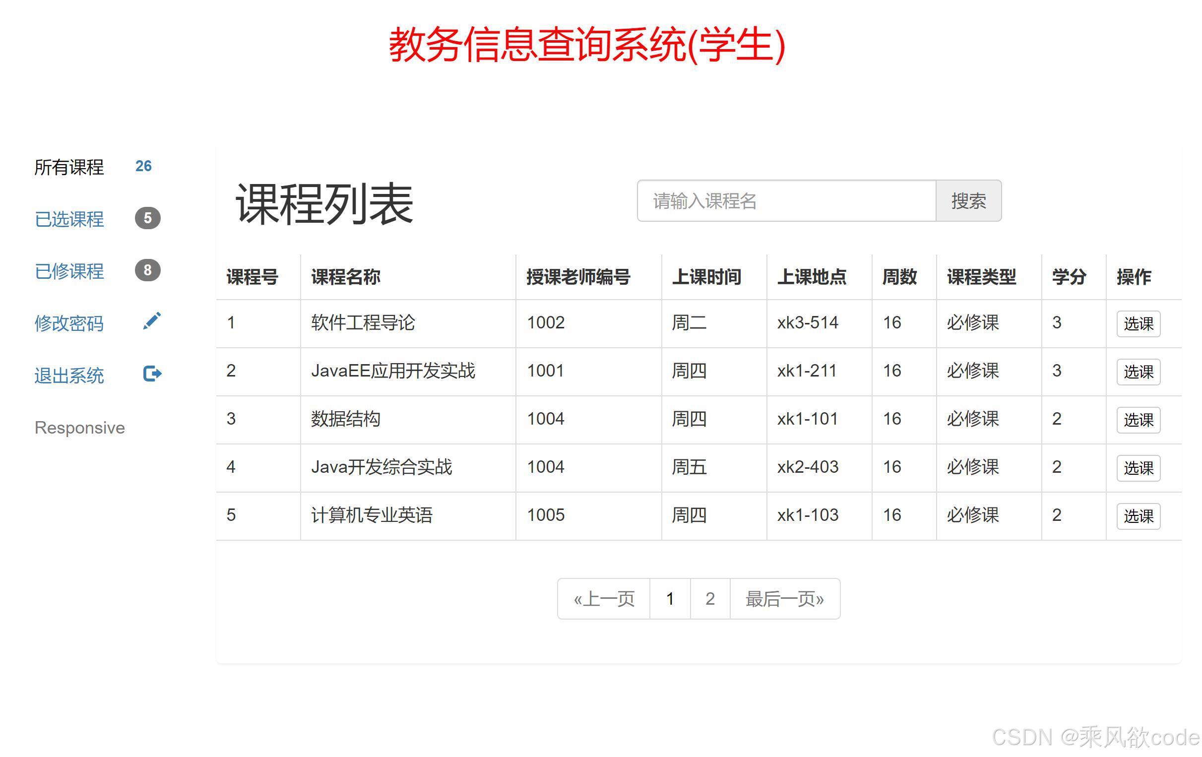
Task: Click 退出系统 to log out
Action: click(x=70, y=376)
